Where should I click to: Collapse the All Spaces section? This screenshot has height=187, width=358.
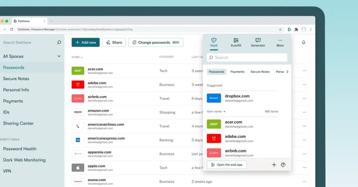pyautogui.click(x=59, y=56)
